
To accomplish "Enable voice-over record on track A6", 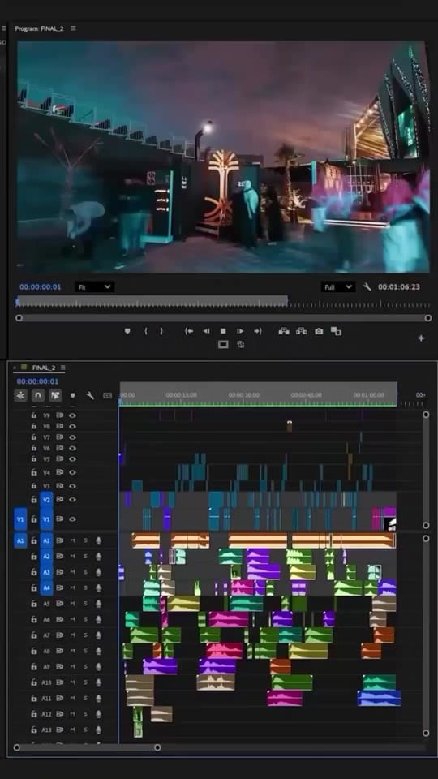I will coord(98,619).
